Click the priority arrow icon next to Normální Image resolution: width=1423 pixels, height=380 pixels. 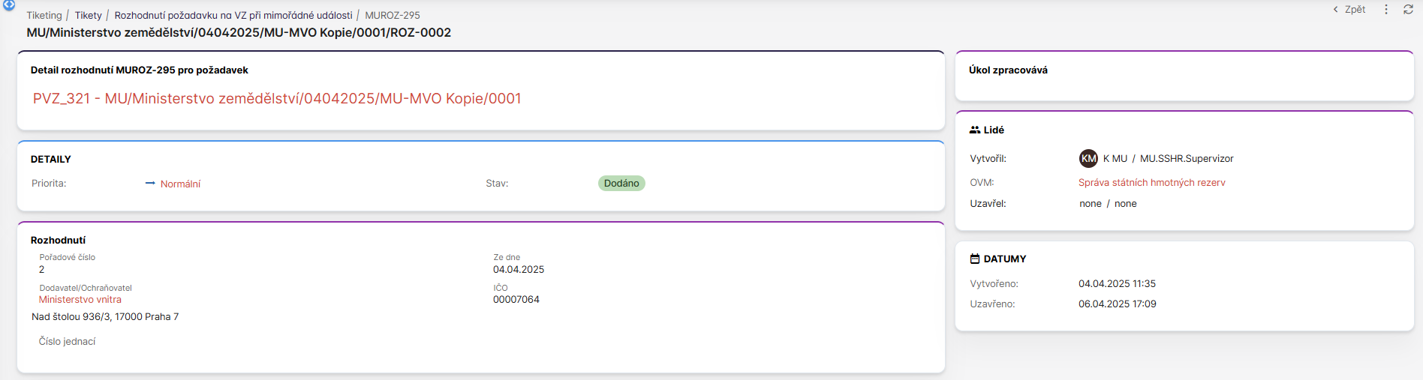[x=150, y=183]
